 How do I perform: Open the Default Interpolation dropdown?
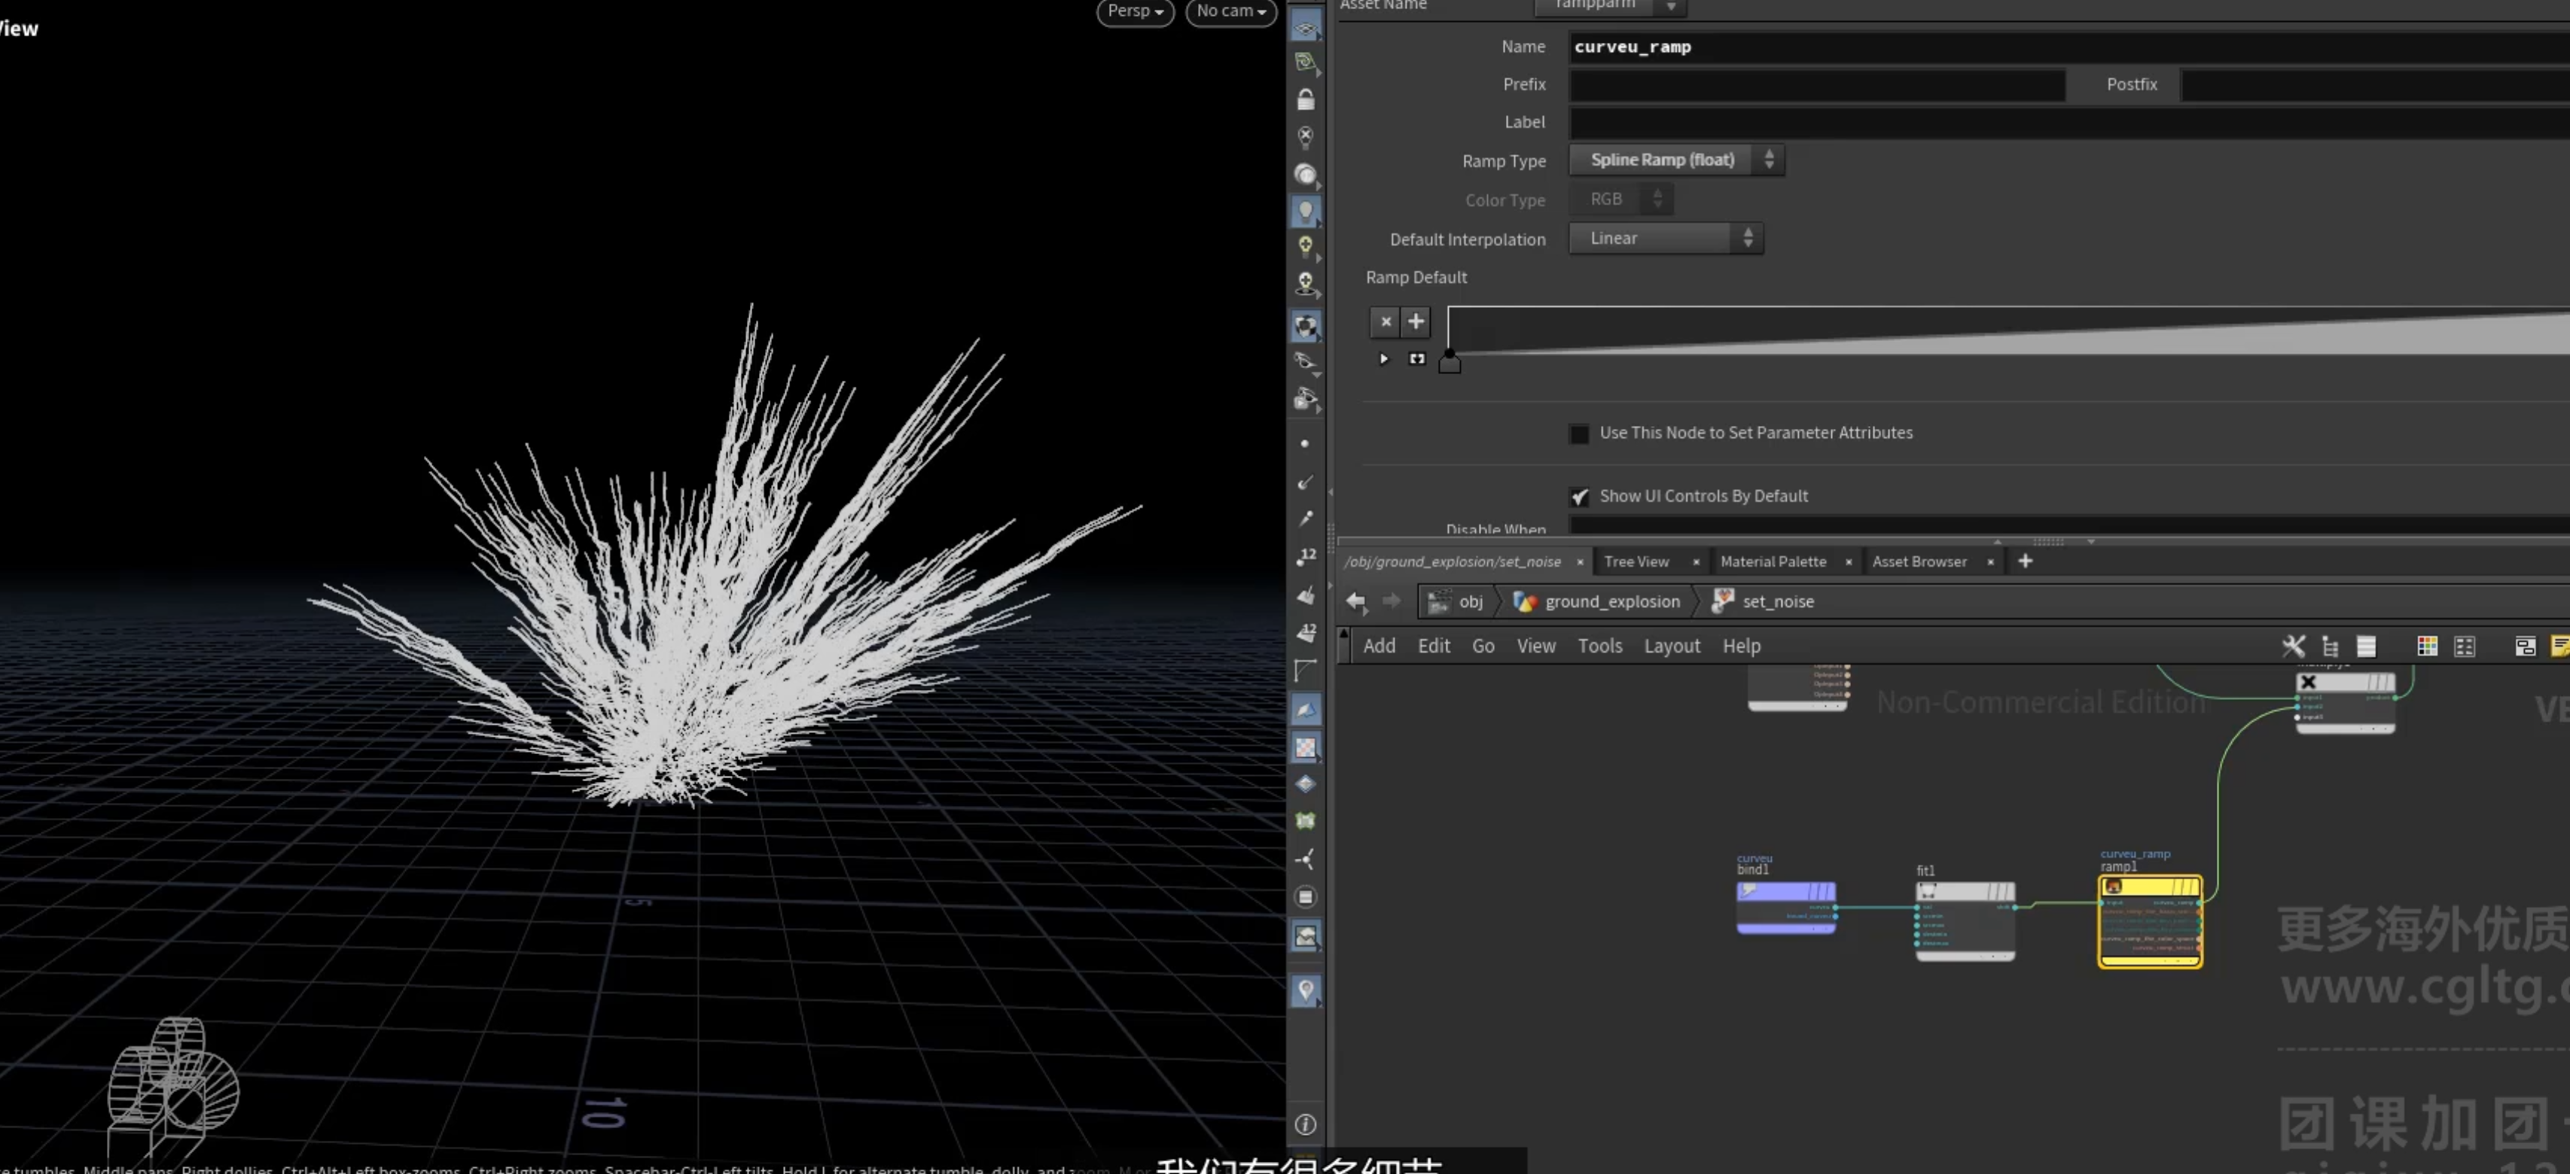coord(1666,239)
